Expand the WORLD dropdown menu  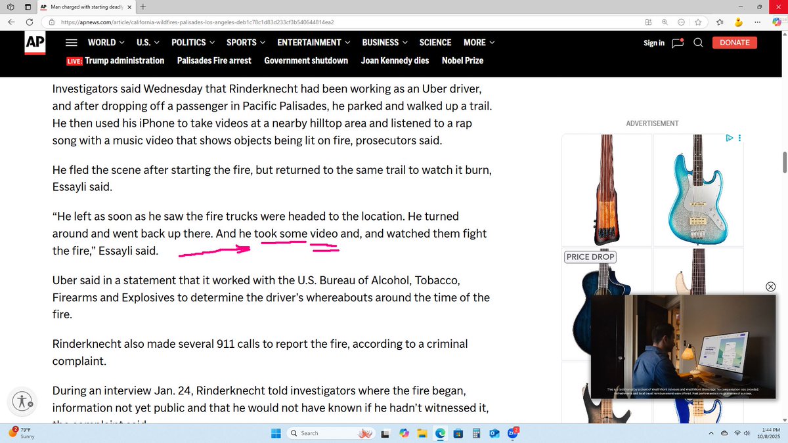(106, 42)
